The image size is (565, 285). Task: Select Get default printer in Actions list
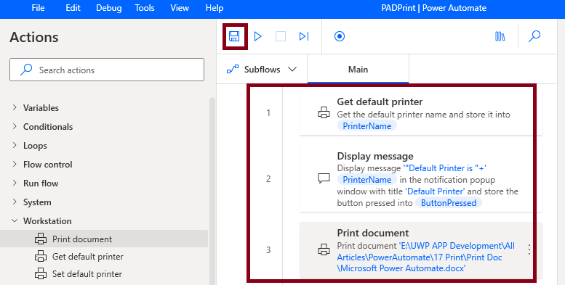click(104, 256)
